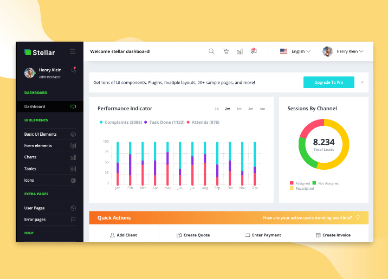Select the 7d time range tab

(x=217, y=109)
